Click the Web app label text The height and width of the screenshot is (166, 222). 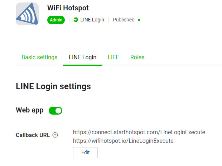pos(30,110)
